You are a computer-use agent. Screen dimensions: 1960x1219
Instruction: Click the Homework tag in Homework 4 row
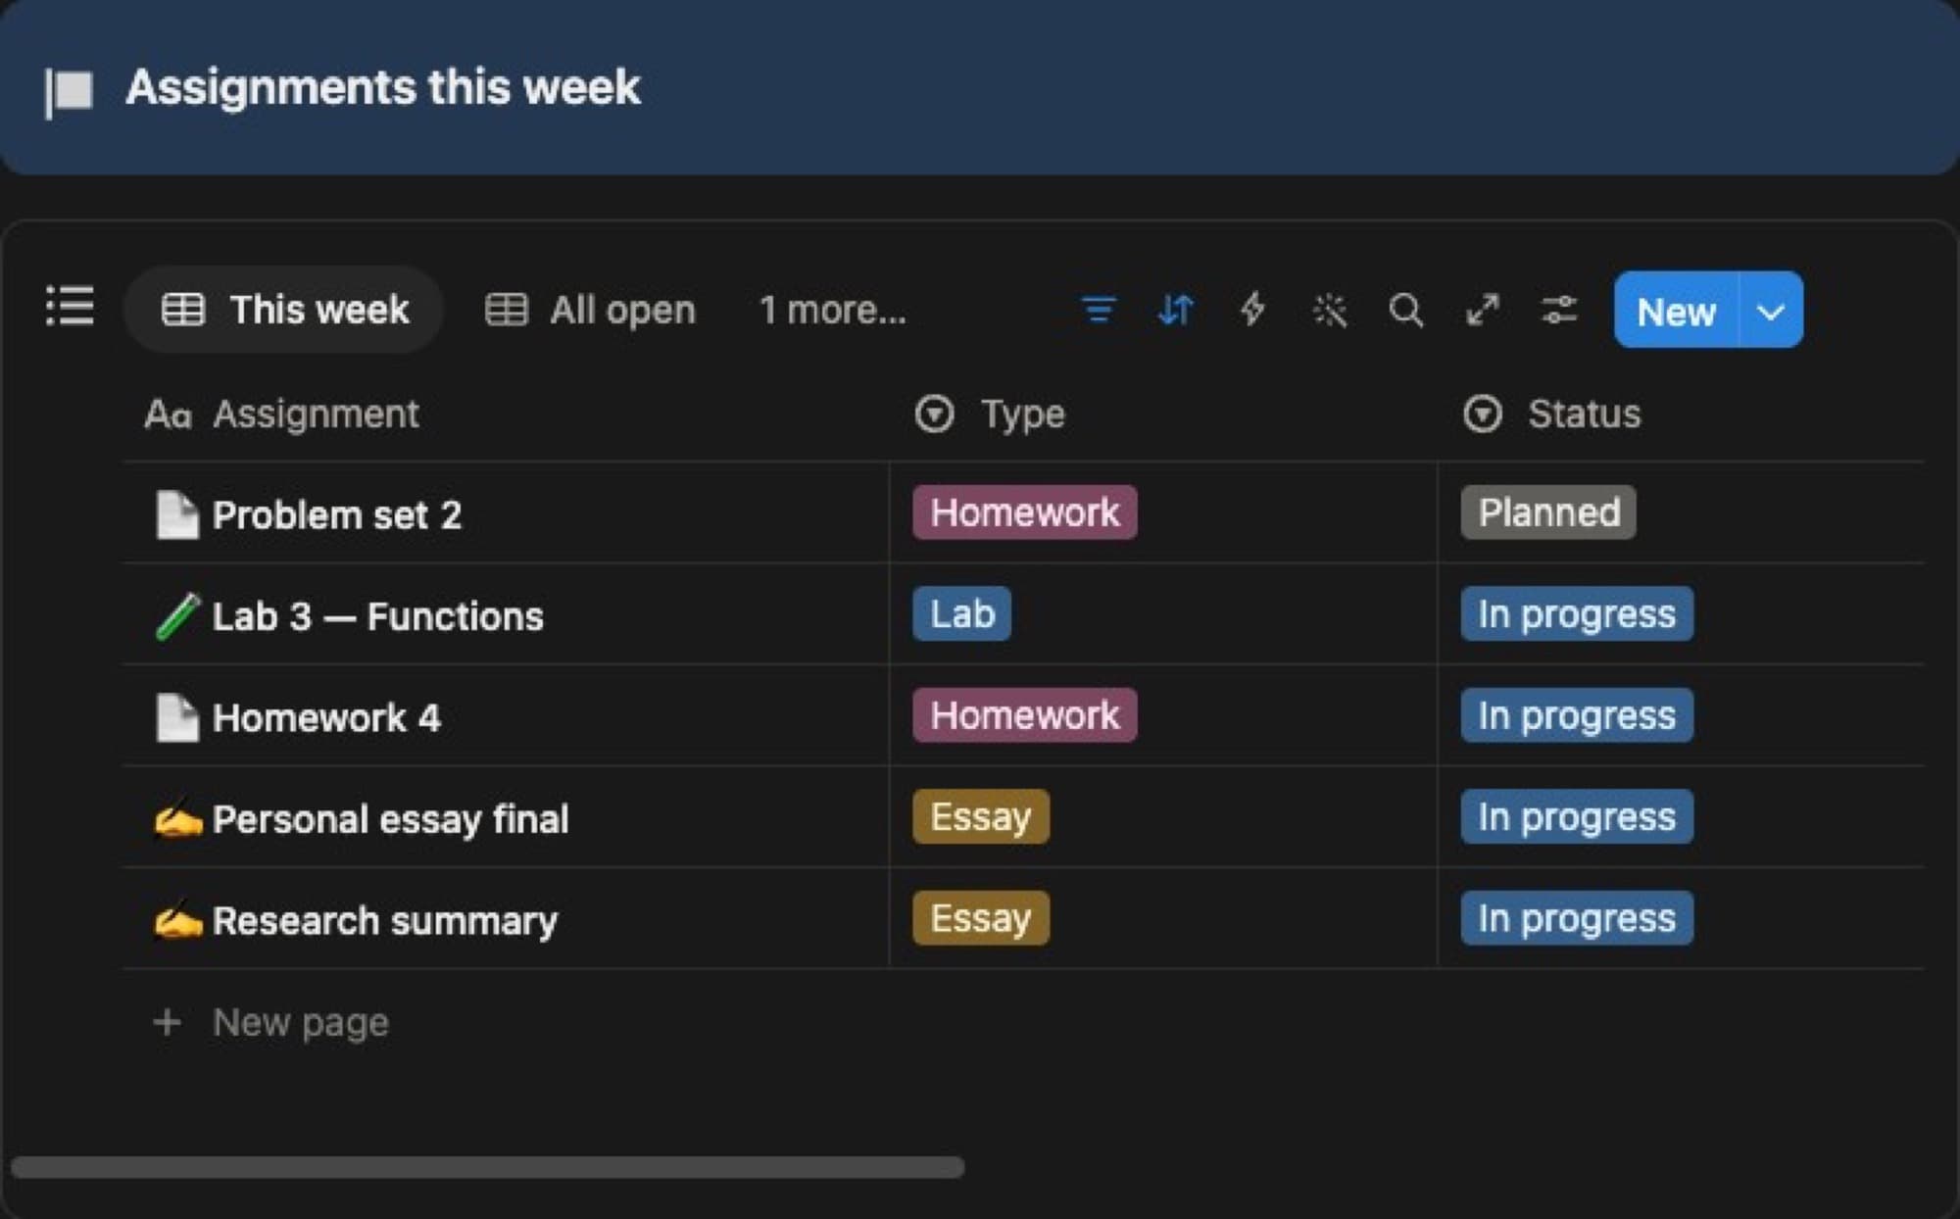[1025, 715]
